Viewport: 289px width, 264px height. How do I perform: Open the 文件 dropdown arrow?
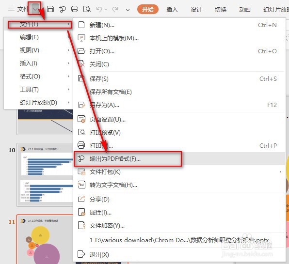tap(35, 9)
